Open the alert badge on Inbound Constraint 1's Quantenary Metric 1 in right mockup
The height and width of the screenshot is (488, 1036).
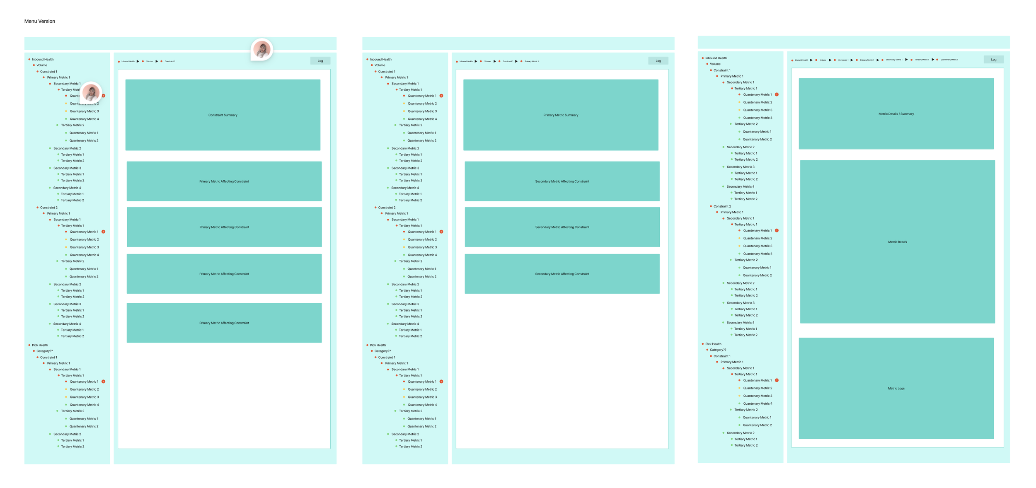(x=777, y=94)
